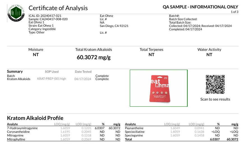
Task: Click the 'Speciogynine' analyte row
Action: [x=182, y=136]
